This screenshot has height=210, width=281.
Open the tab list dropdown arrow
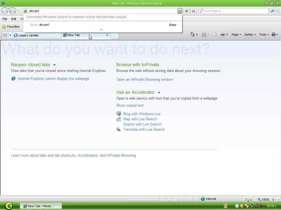[x=10, y=35]
